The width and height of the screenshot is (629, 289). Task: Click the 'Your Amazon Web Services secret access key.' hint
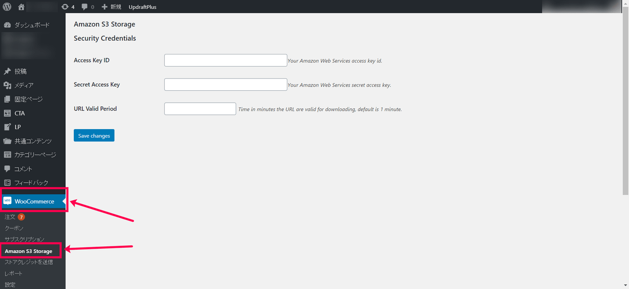[339, 85]
